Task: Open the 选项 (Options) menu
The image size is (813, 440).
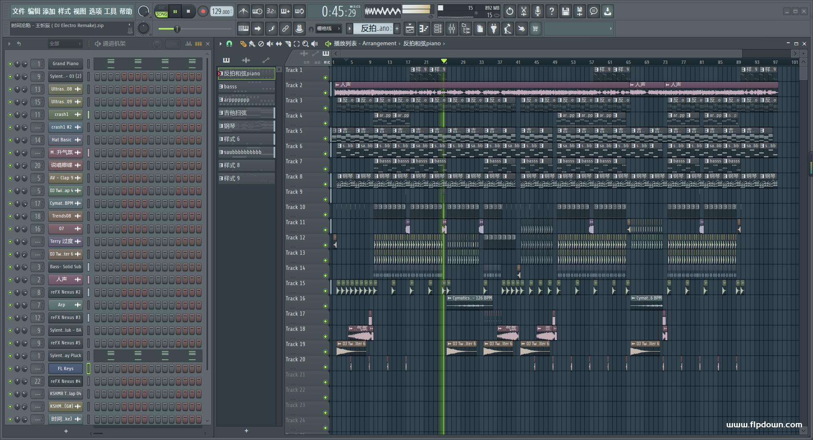Action: coord(95,11)
